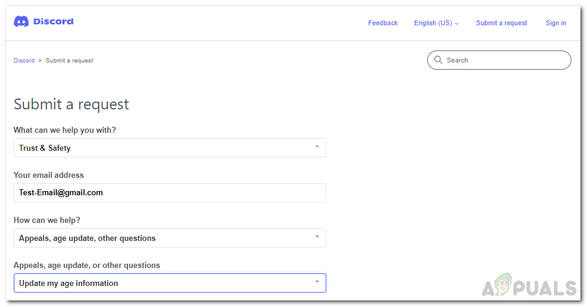Expand the 'How can we help?' combo box

coord(169,238)
